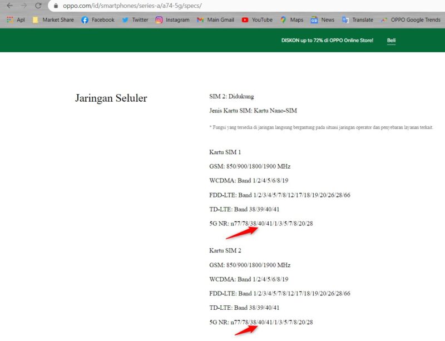Open the Maps bookmark

pyautogui.click(x=292, y=20)
